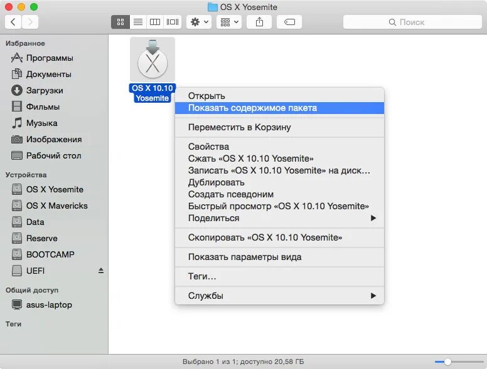Click the Edit Tags toolbar button
Viewport: 487px width, 369px height.
(289, 22)
